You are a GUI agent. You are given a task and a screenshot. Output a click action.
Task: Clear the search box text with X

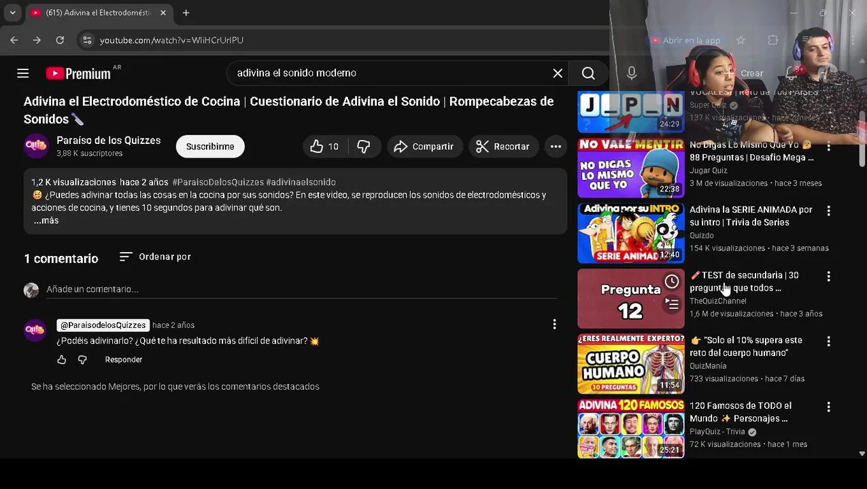pyautogui.click(x=558, y=73)
